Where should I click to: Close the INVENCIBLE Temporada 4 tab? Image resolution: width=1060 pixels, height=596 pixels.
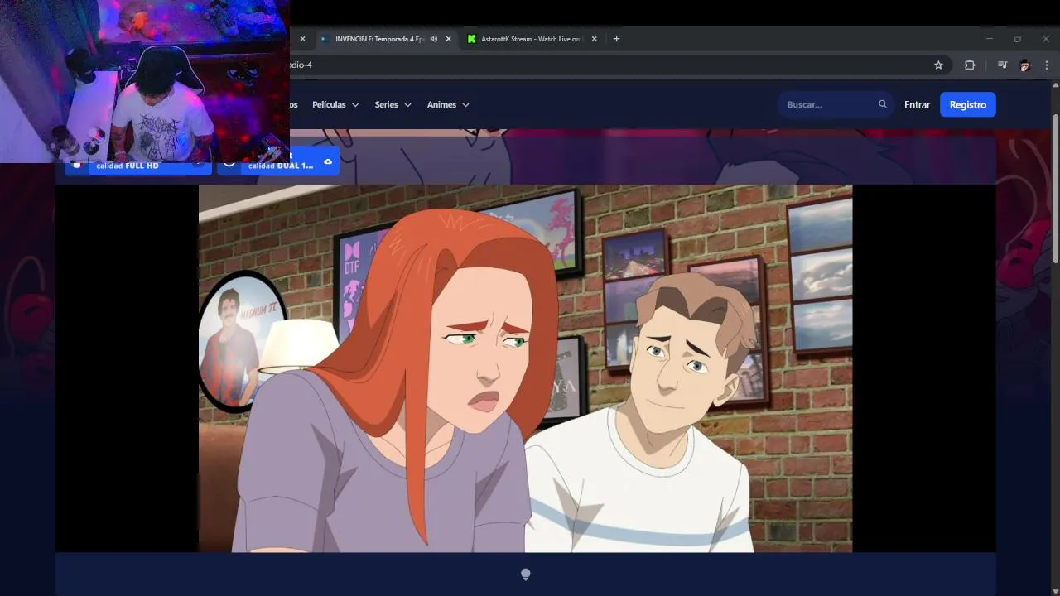pyautogui.click(x=449, y=39)
